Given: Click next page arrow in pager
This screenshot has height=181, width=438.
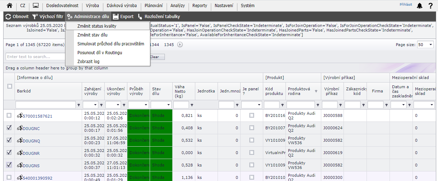Looking at the screenshot, I should [x=180, y=45].
